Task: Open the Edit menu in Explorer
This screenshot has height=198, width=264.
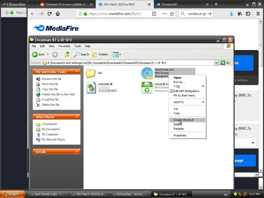Action: click(x=42, y=46)
